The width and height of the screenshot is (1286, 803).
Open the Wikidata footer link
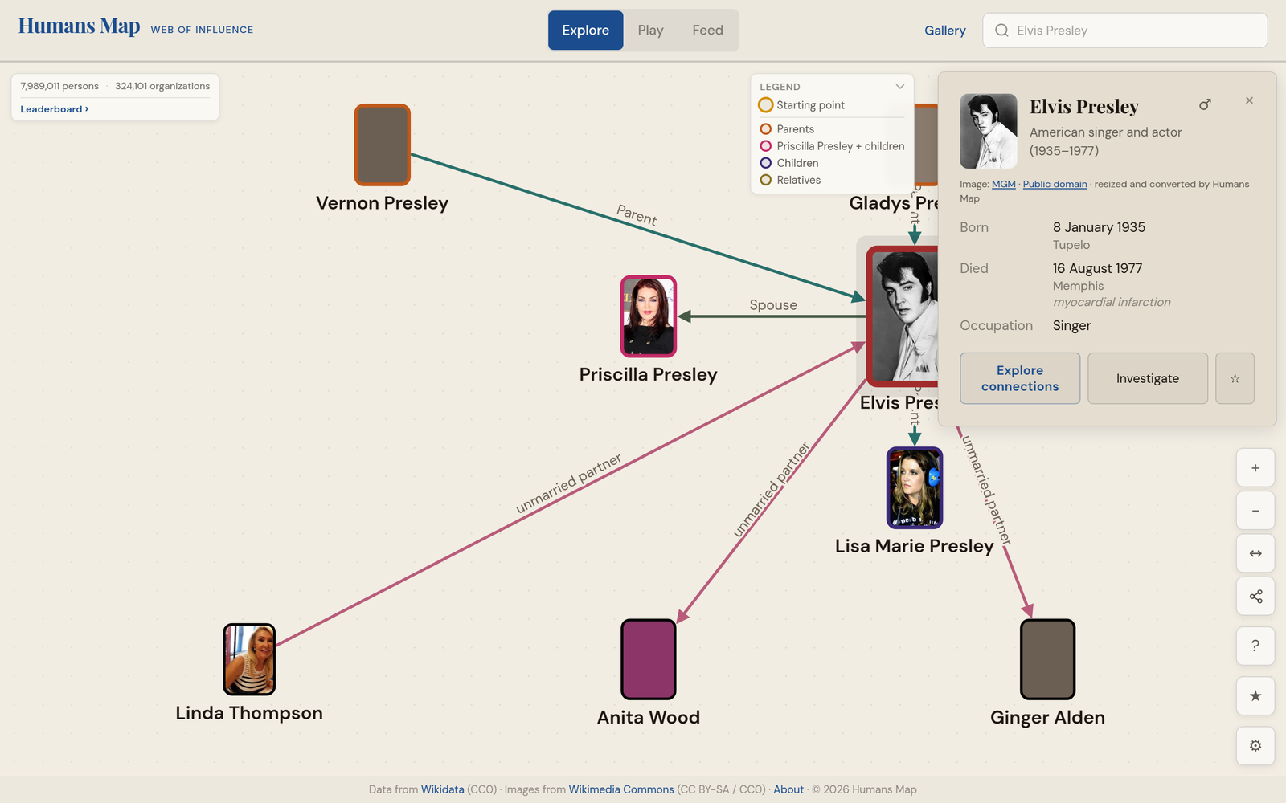click(x=443, y=789)
